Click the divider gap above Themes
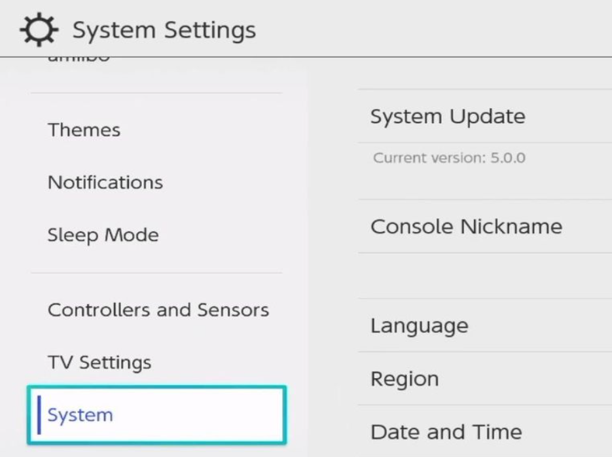Screen dimensions: 612x457 click(156, 93)
